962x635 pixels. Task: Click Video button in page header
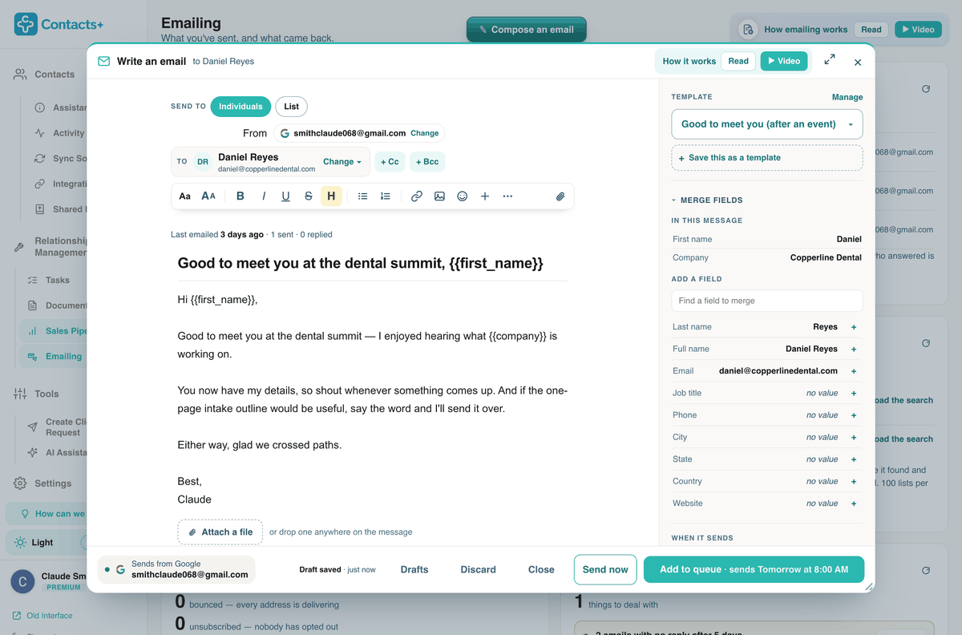[x=918, y=30]
